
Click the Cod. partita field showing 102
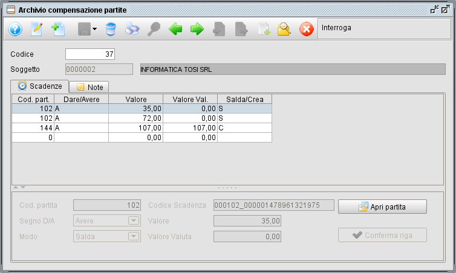point(107,205)
